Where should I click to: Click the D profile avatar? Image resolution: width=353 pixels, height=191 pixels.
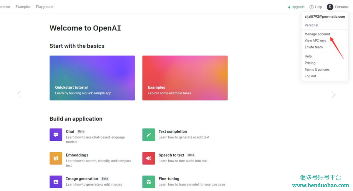click(330, 7)
